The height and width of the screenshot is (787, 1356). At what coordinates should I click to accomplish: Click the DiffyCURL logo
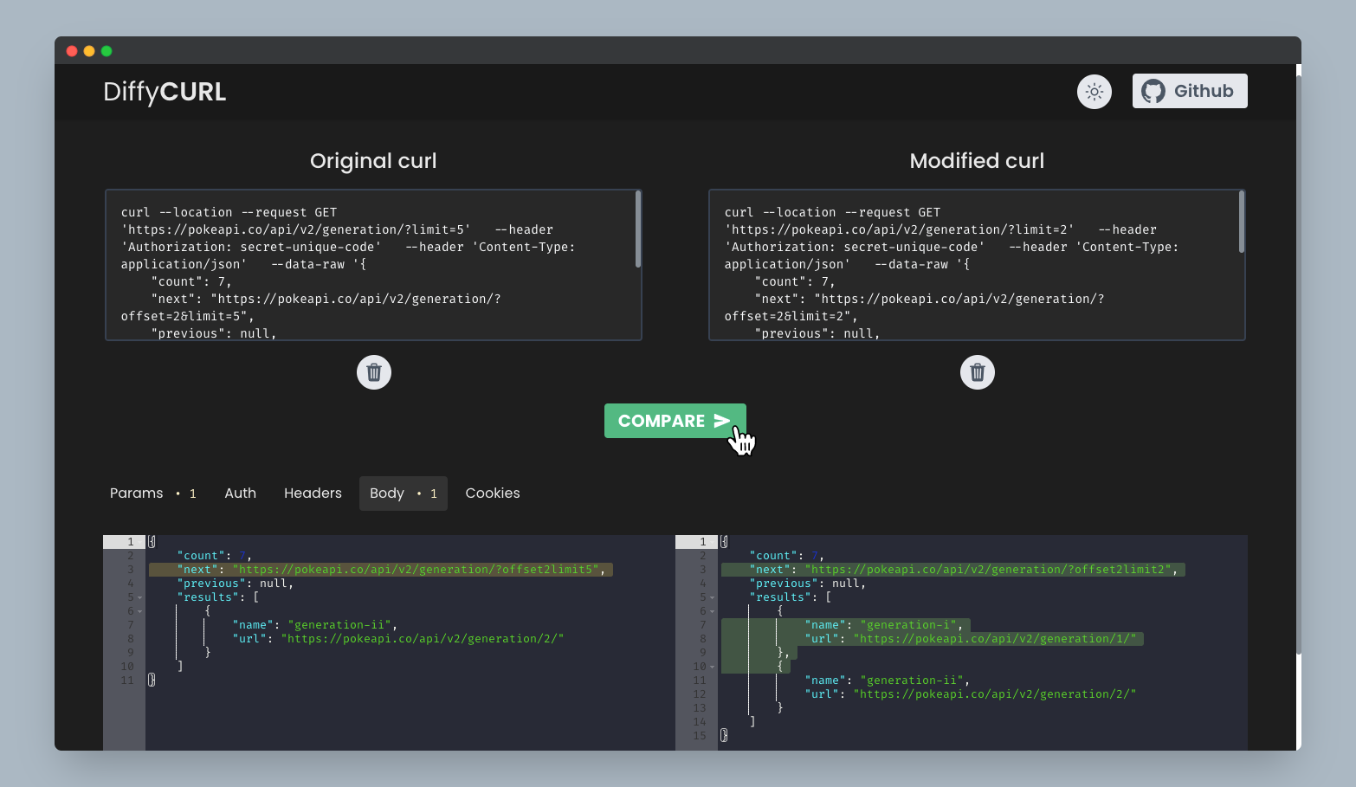165,92
